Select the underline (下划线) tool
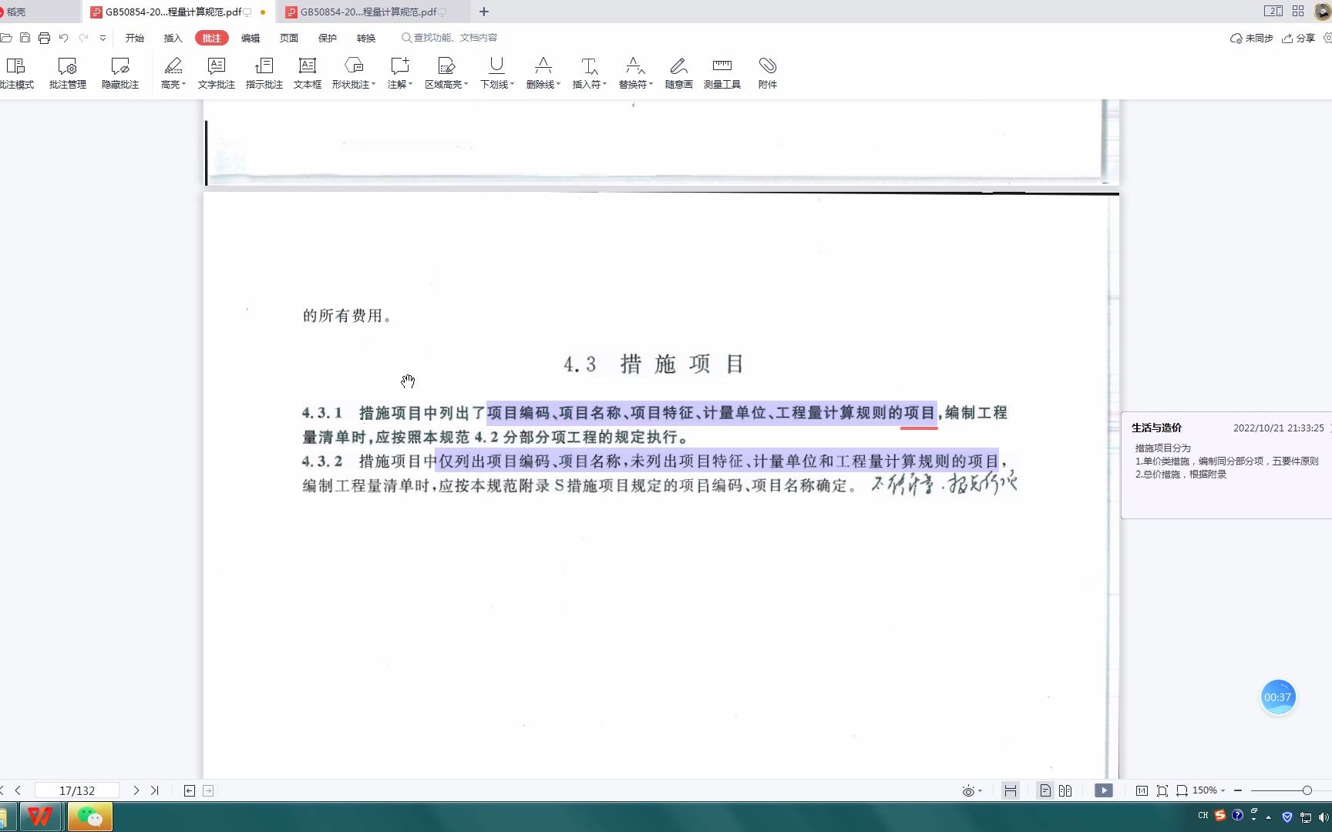The width and height of the screenshot is (1332, 832). 496,66
